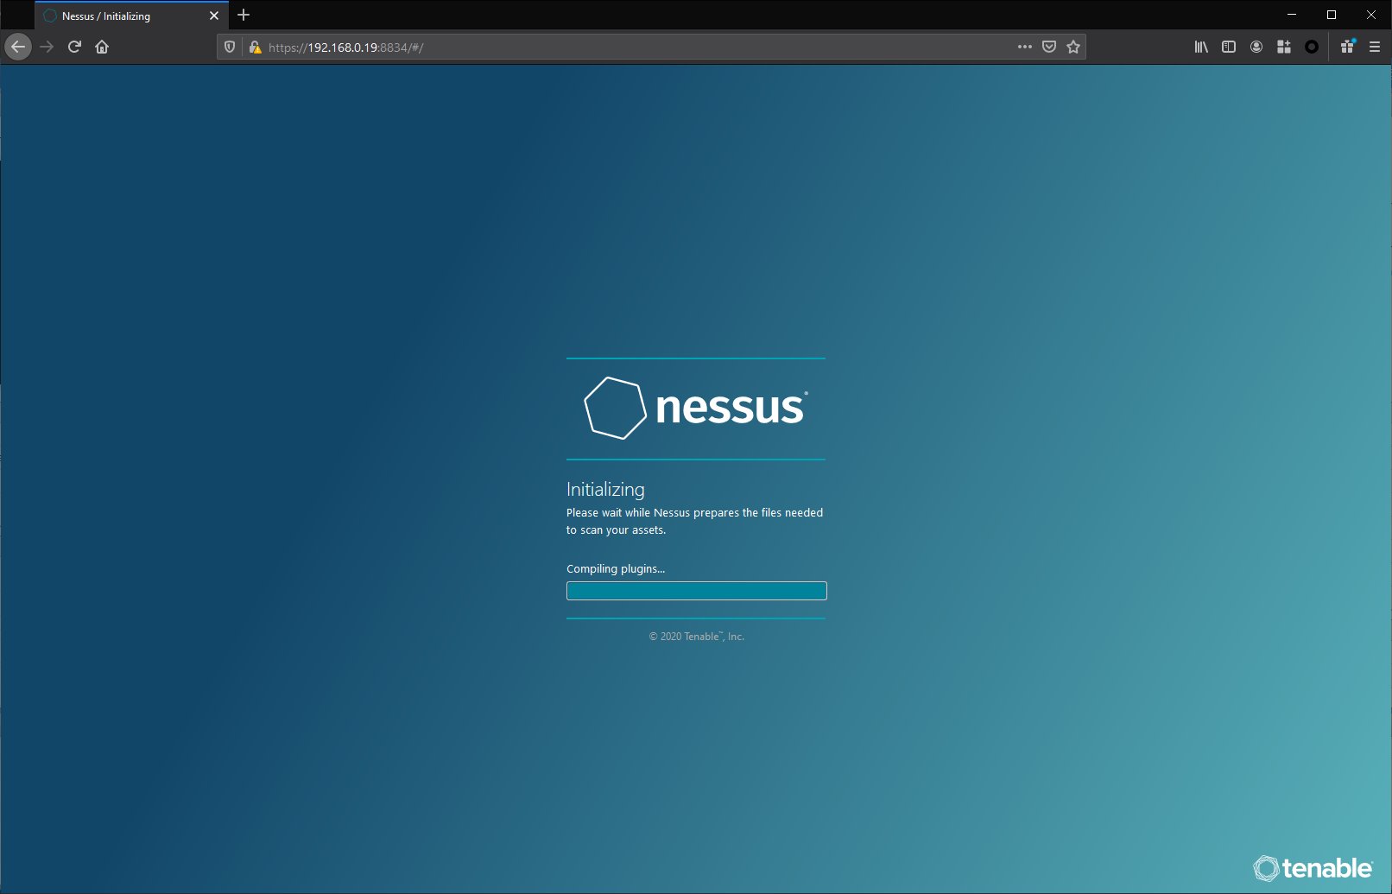Image resolution: width=1392 pixels, height=894 pixels.
Task: Close the browser window
Action: click(1371, 15)
